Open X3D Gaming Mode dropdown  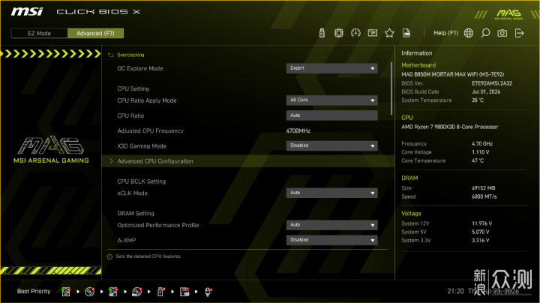(331, 145)
